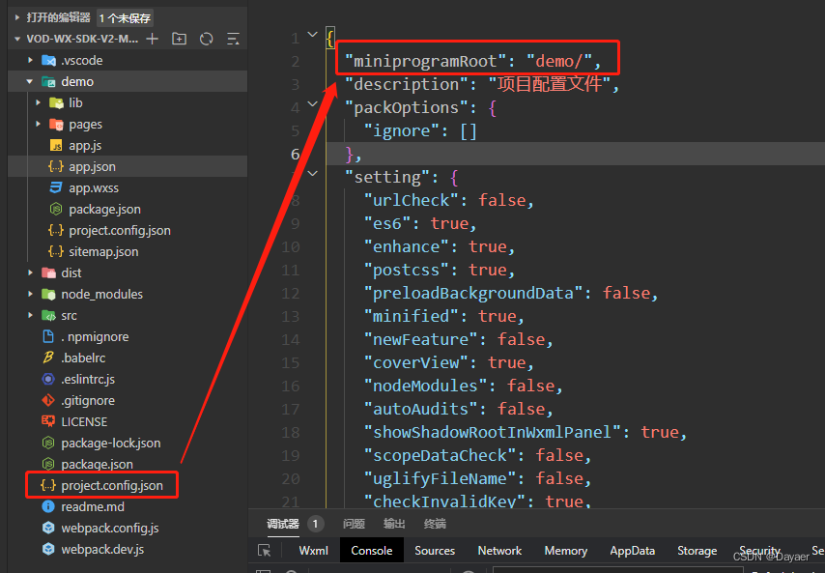
Task: Open the Console devtools tab
Action: pyautogui.click(x=372, y=551)
